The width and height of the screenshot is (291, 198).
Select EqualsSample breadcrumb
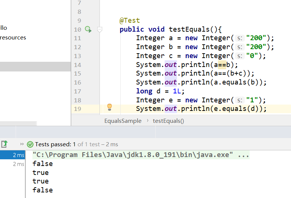tap(123, 121)
